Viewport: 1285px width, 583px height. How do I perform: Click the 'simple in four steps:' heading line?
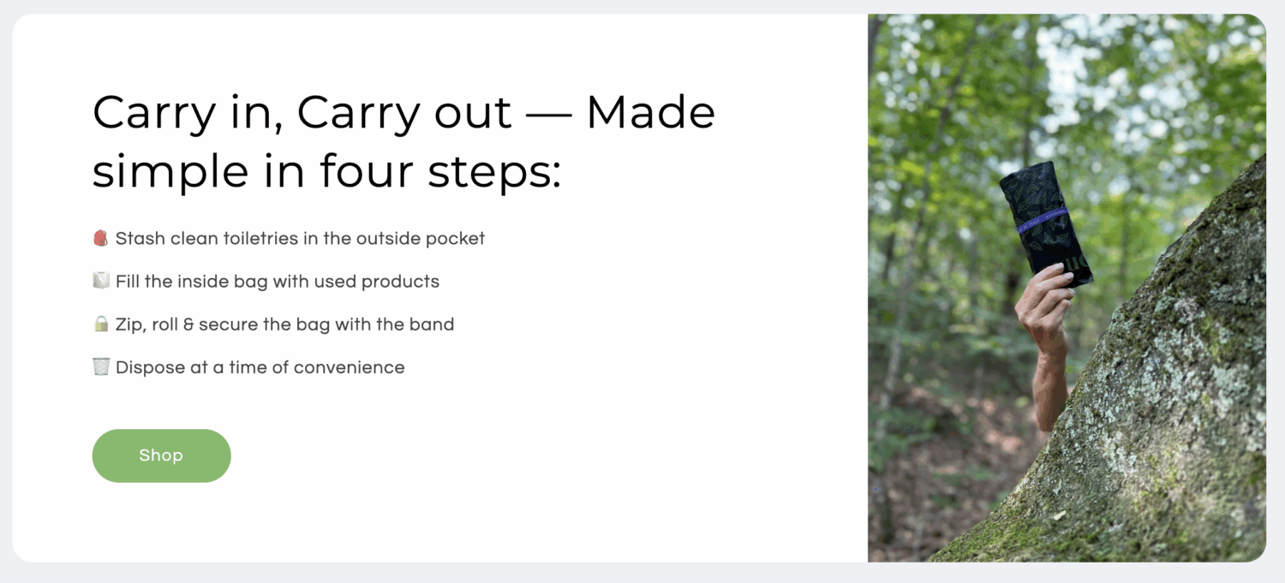(326, 171)
